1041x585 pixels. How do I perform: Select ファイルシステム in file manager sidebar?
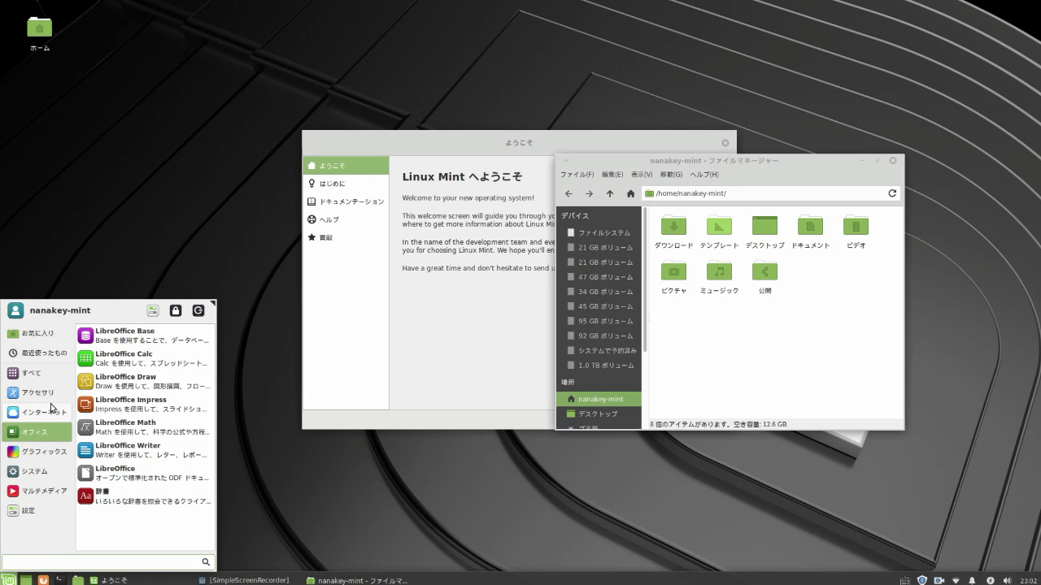tap(599, 232)
